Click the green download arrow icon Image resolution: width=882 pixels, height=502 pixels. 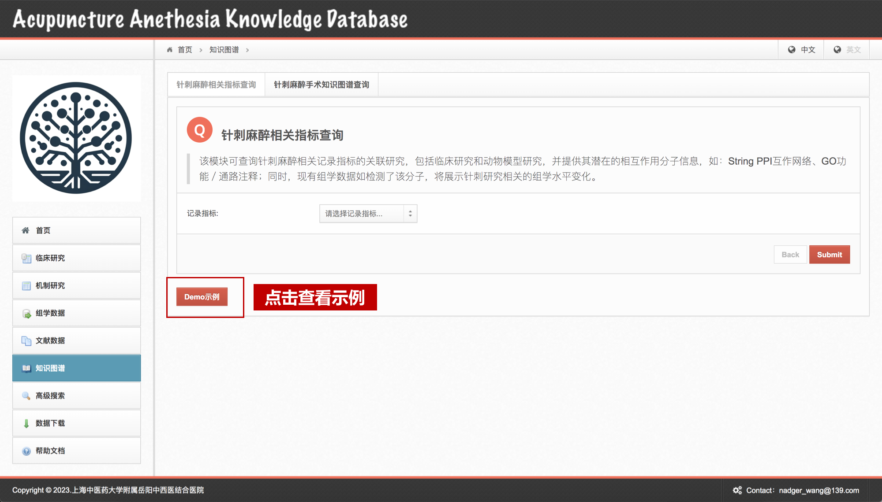point(26,423)
